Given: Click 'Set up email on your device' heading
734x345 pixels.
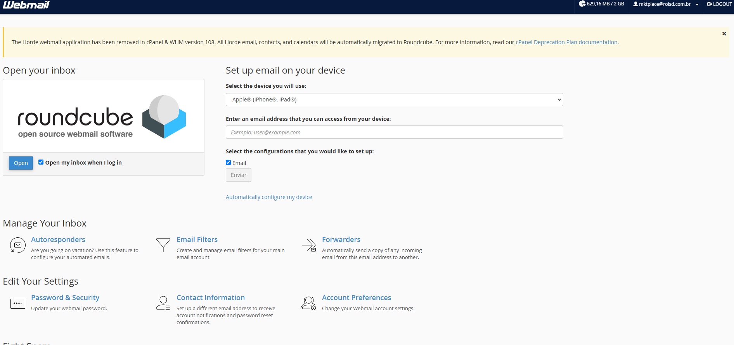Looking at the screenshot, I should pos(285,70).
